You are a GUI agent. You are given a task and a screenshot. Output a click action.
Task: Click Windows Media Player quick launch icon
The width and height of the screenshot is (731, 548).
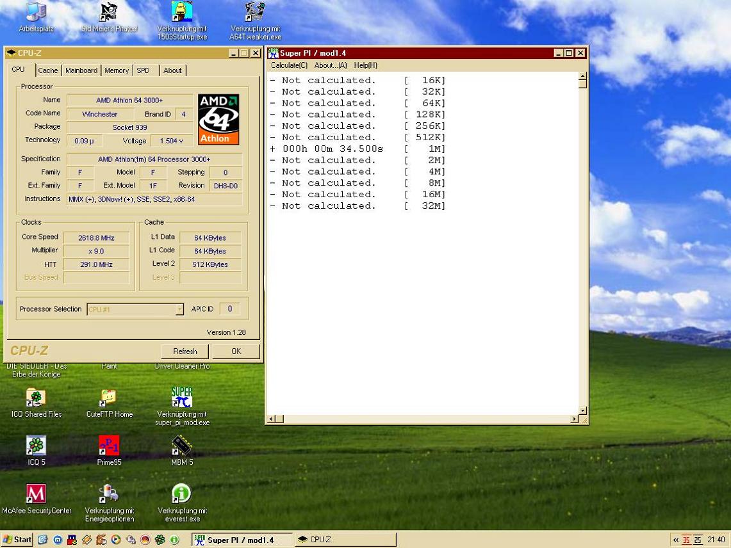(x=115, y=540)
